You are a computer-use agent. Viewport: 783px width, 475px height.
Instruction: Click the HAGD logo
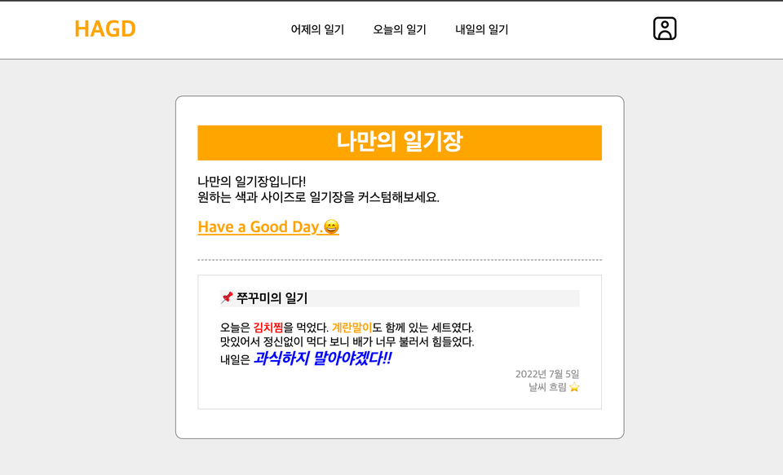click(105, 29)
